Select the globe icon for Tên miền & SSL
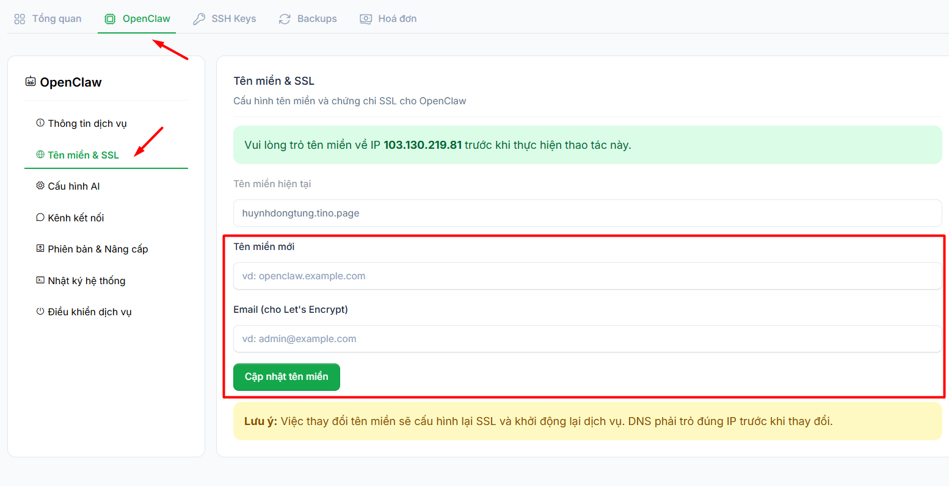 40,155
